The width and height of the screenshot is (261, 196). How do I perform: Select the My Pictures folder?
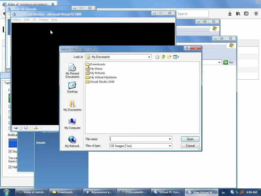point(95,73)
